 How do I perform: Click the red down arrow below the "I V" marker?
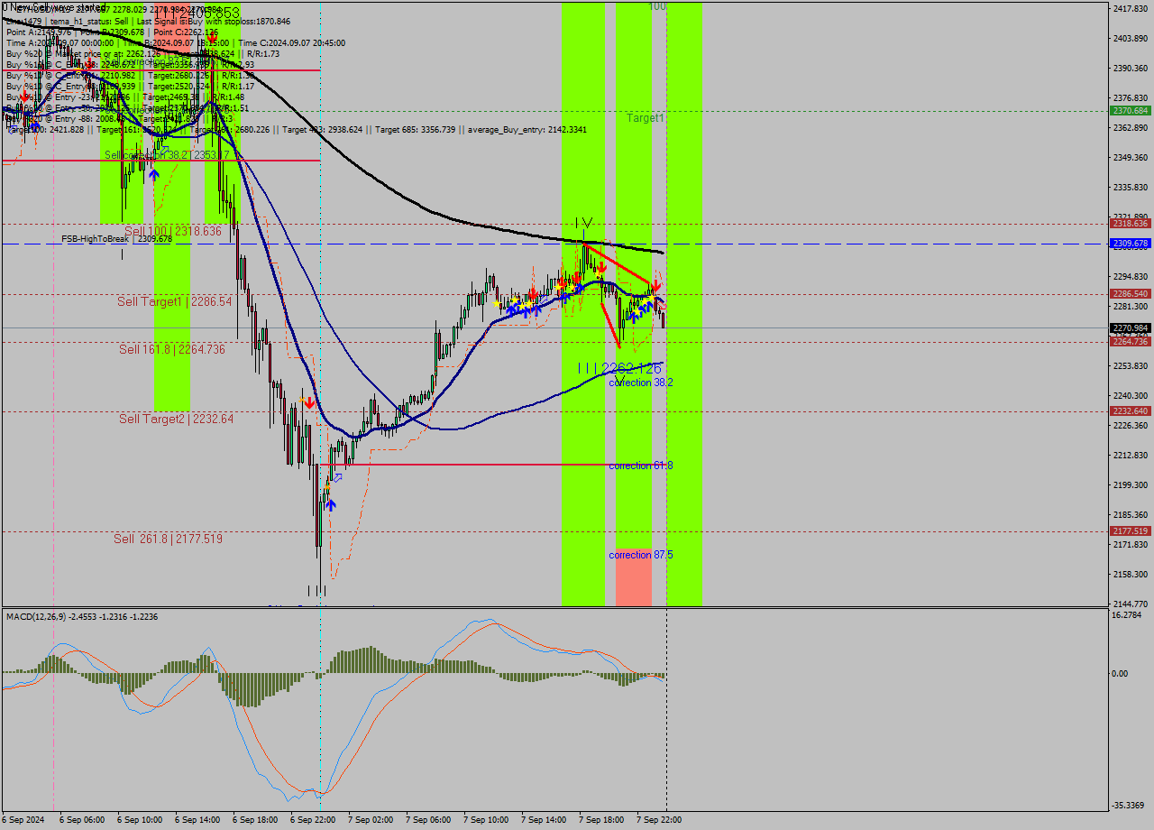[x=602, y=267]
